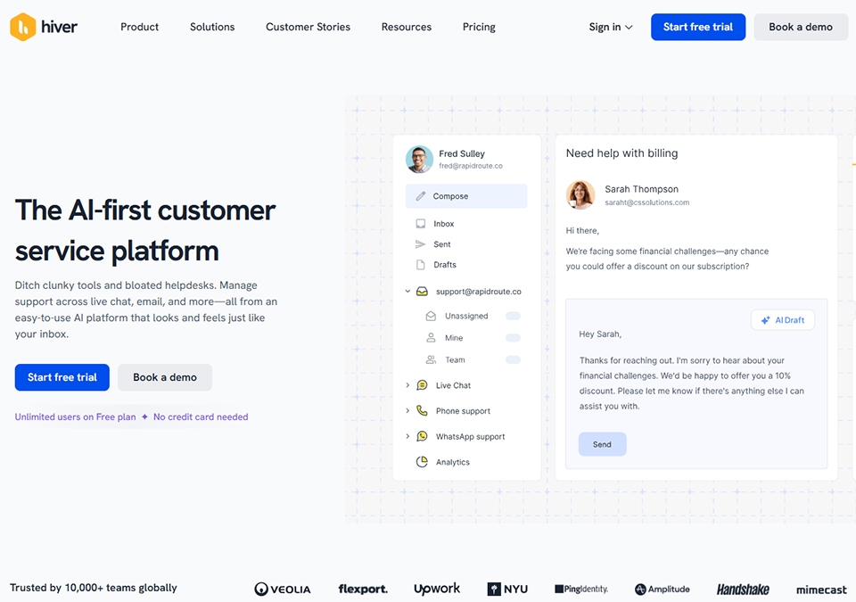Click the Hiver logo

[x=44, y=27]
